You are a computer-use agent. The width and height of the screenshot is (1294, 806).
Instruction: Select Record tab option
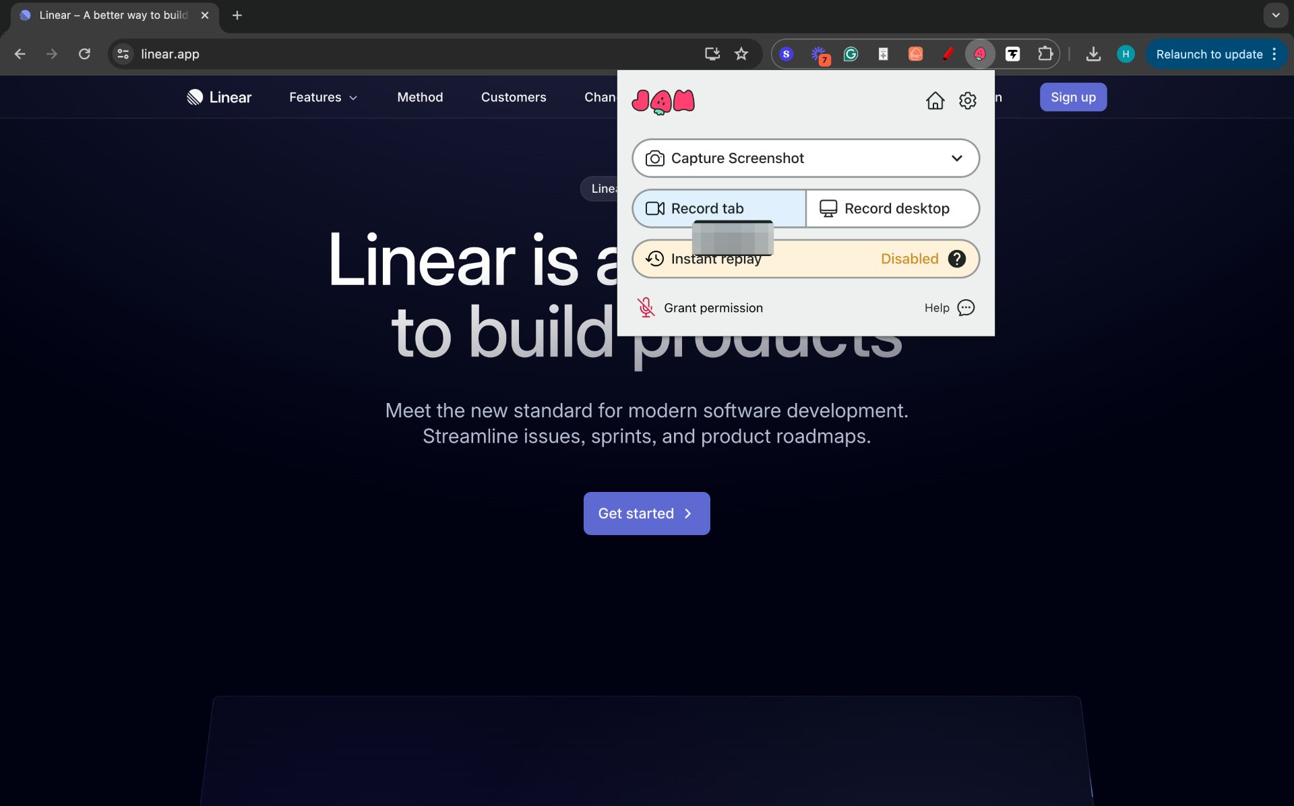(x=719, y=208)
